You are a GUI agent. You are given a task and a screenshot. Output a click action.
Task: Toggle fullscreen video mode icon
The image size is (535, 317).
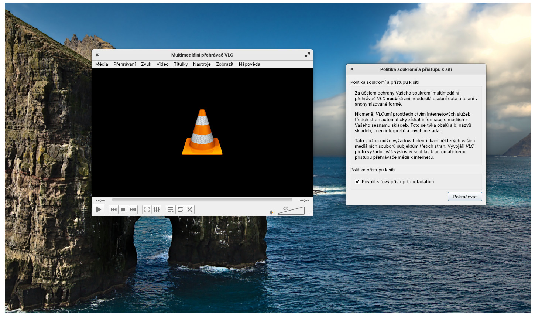(147, 209)
